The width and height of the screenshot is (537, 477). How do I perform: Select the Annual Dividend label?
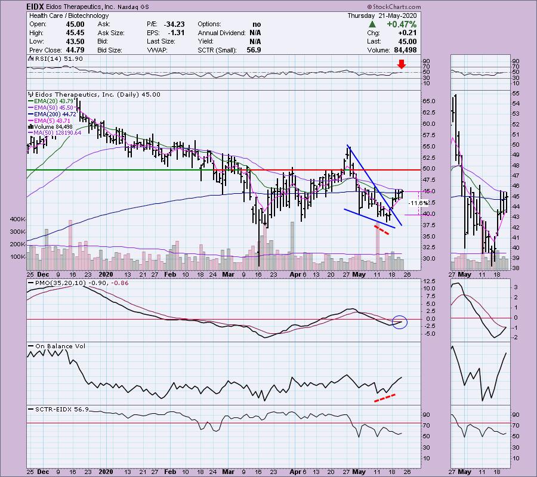pyautogui.click(x=221, y=33)
